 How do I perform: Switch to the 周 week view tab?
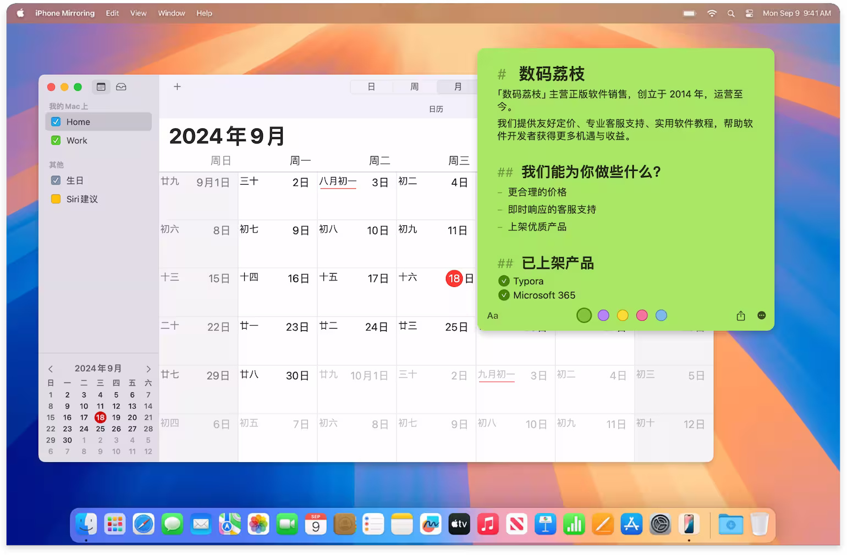click(414, 87)
